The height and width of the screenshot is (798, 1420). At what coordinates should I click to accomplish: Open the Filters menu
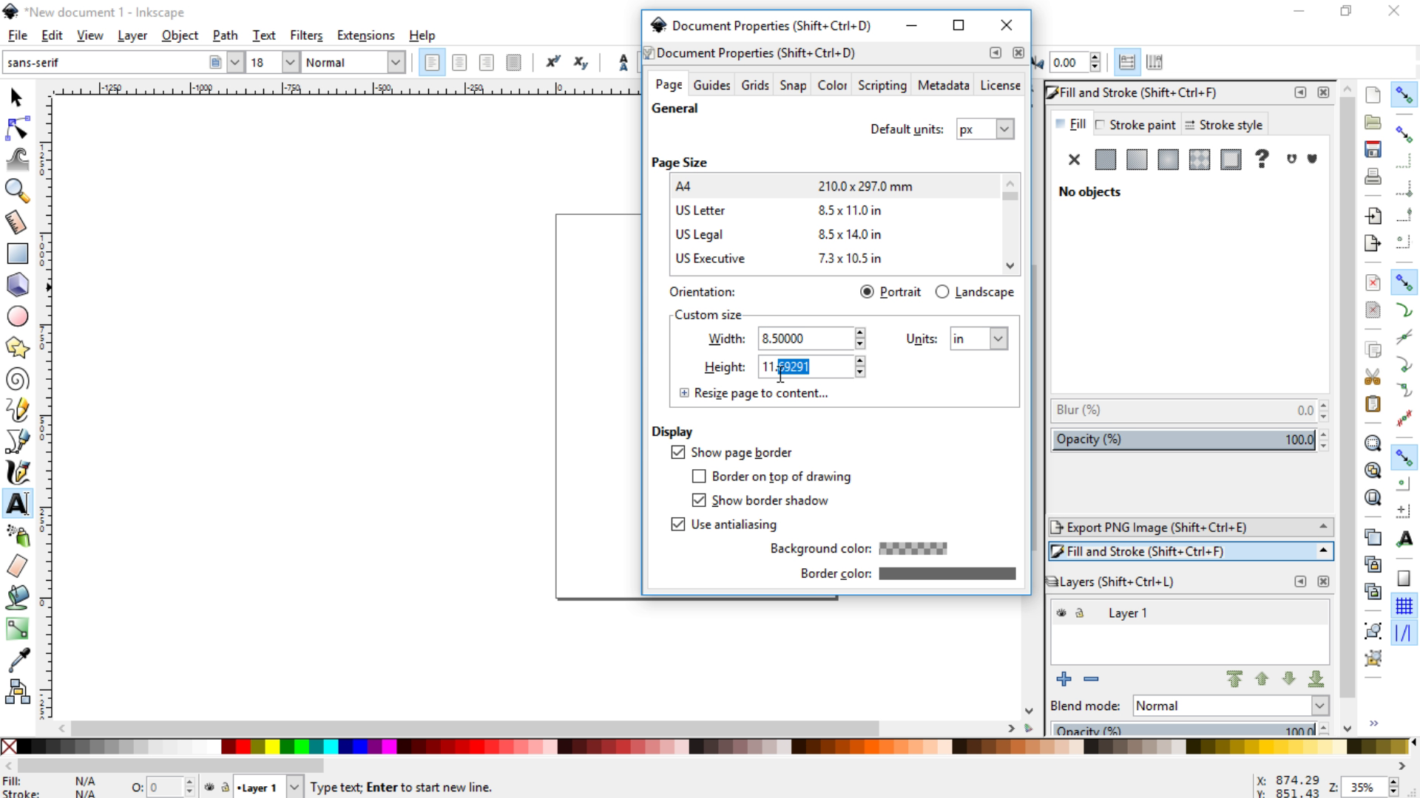coord(306,35)
